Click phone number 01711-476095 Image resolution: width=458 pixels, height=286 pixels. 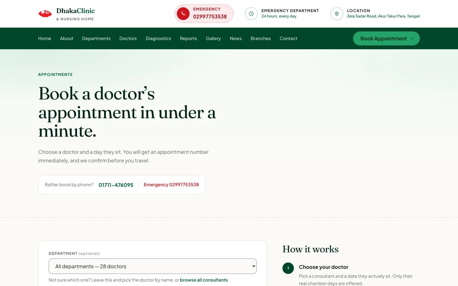116,185
